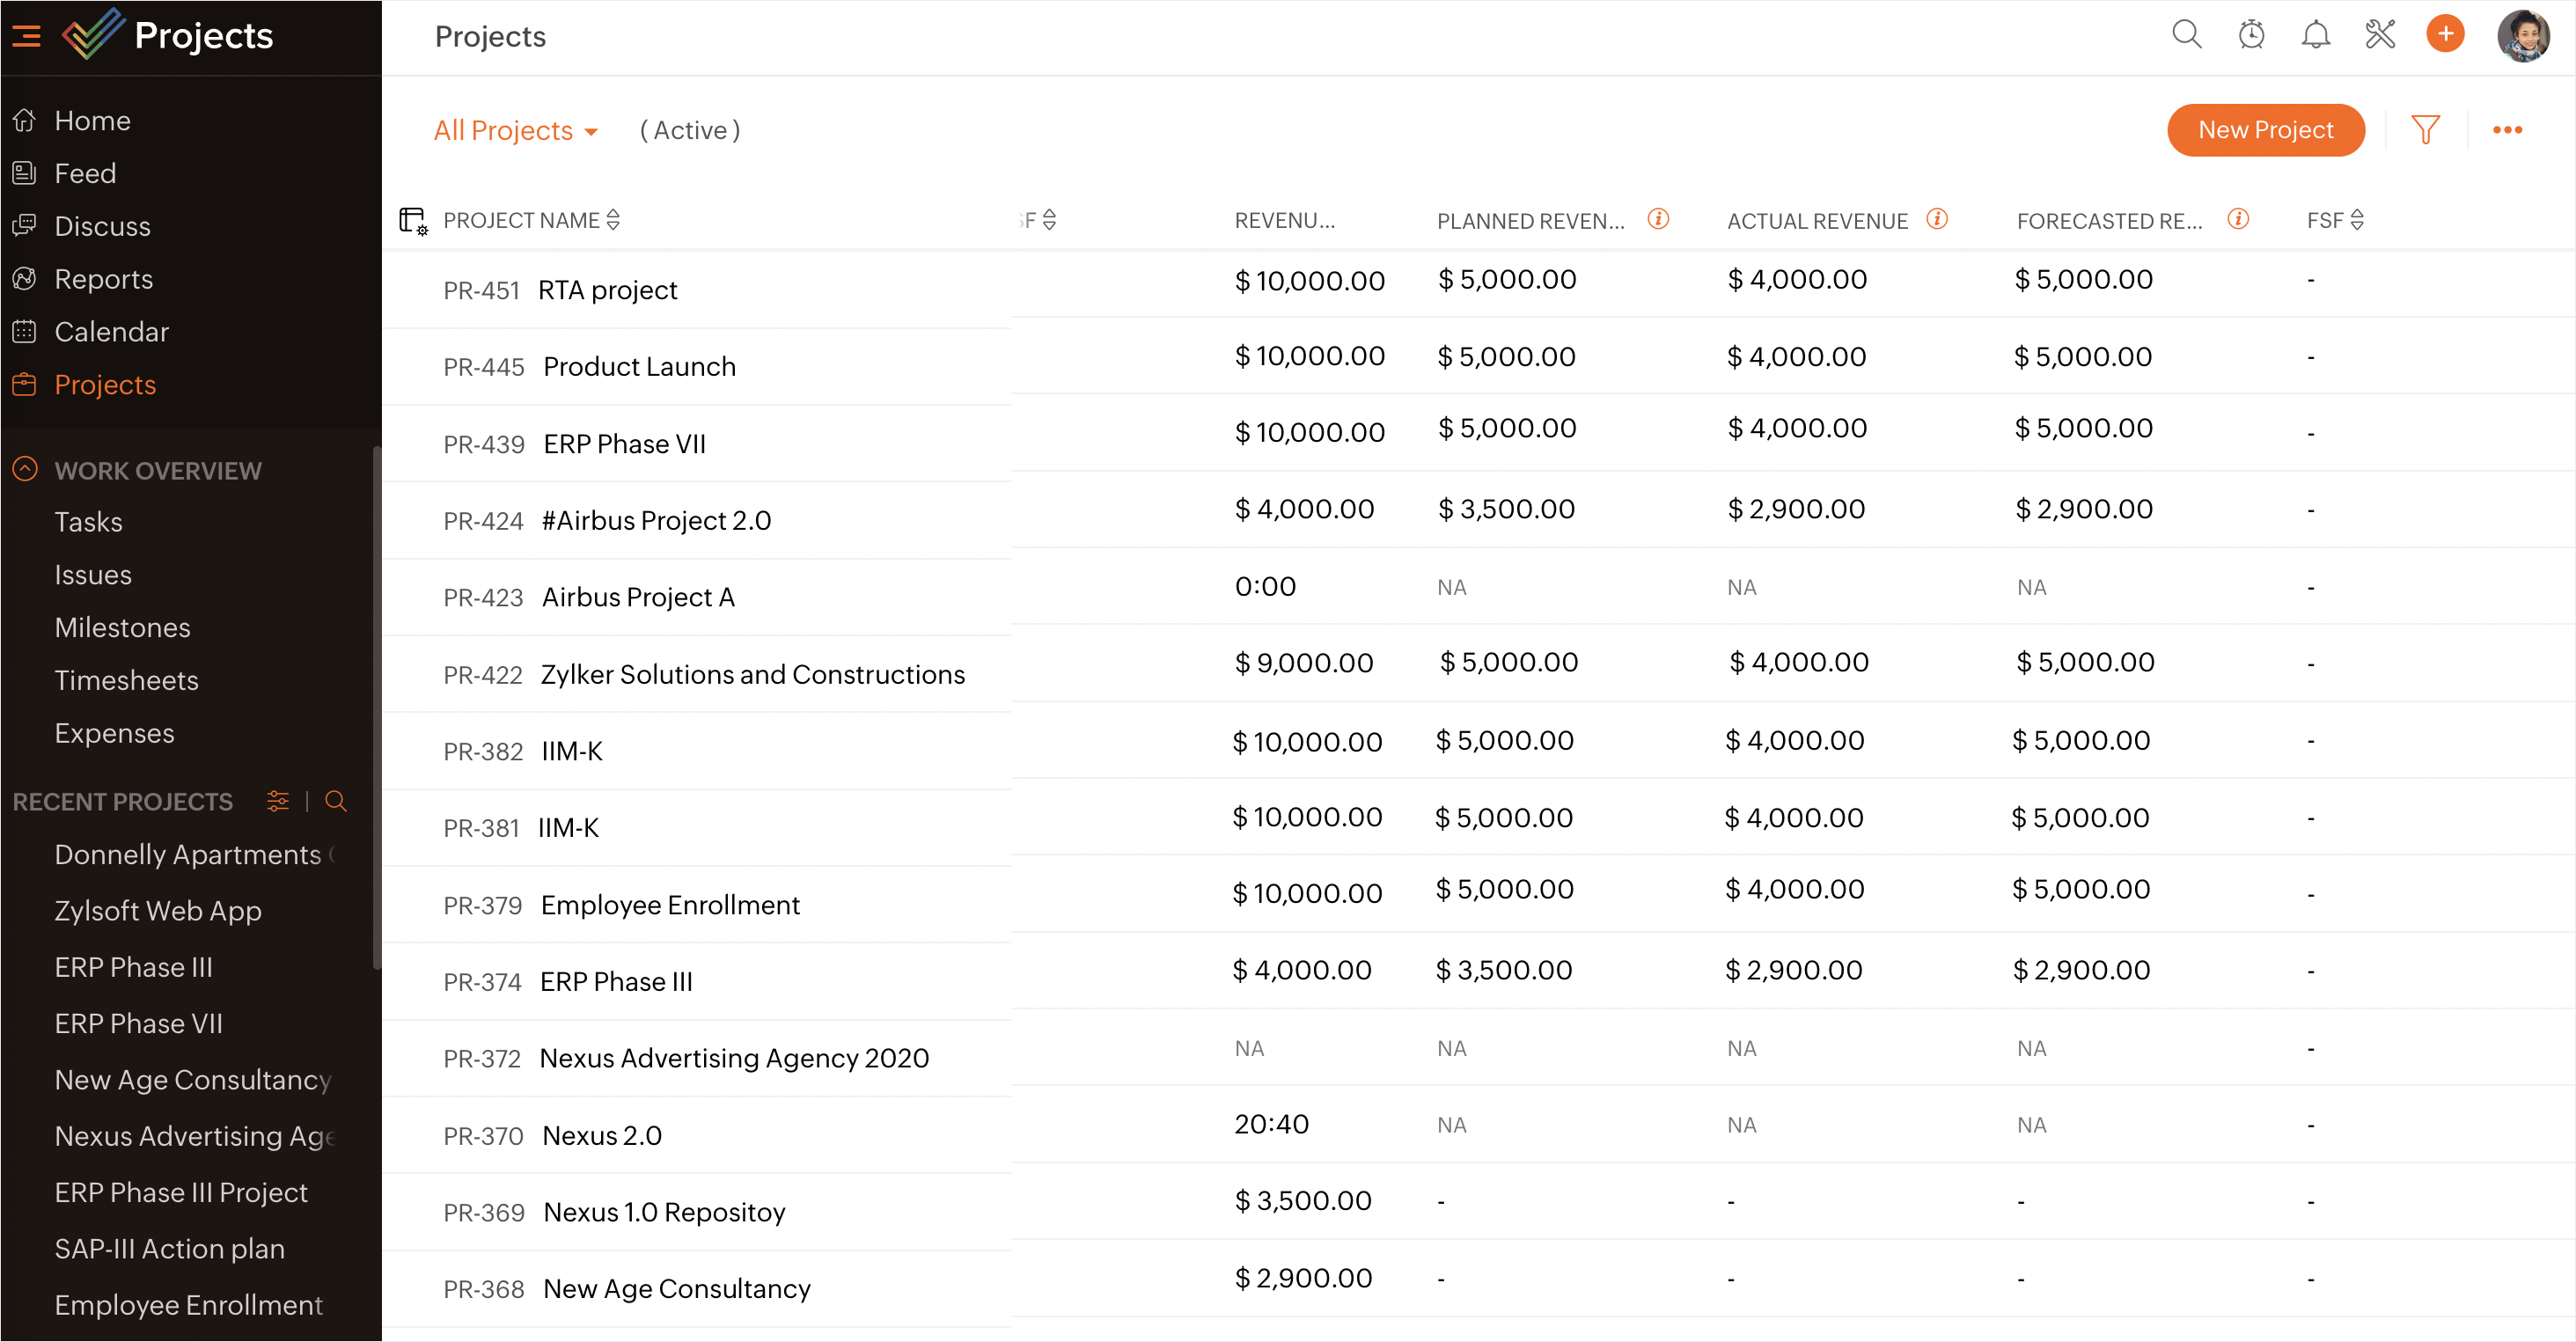The height and width of the screenshot is (1342, 2576).
Task: Sort by the FSF column
Action: 2357,220
